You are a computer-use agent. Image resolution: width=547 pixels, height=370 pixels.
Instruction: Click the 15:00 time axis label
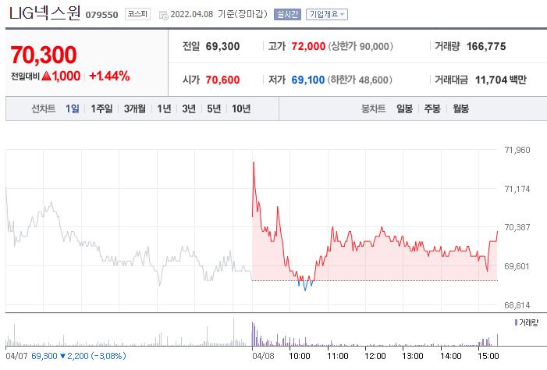[x=488, y=356]
